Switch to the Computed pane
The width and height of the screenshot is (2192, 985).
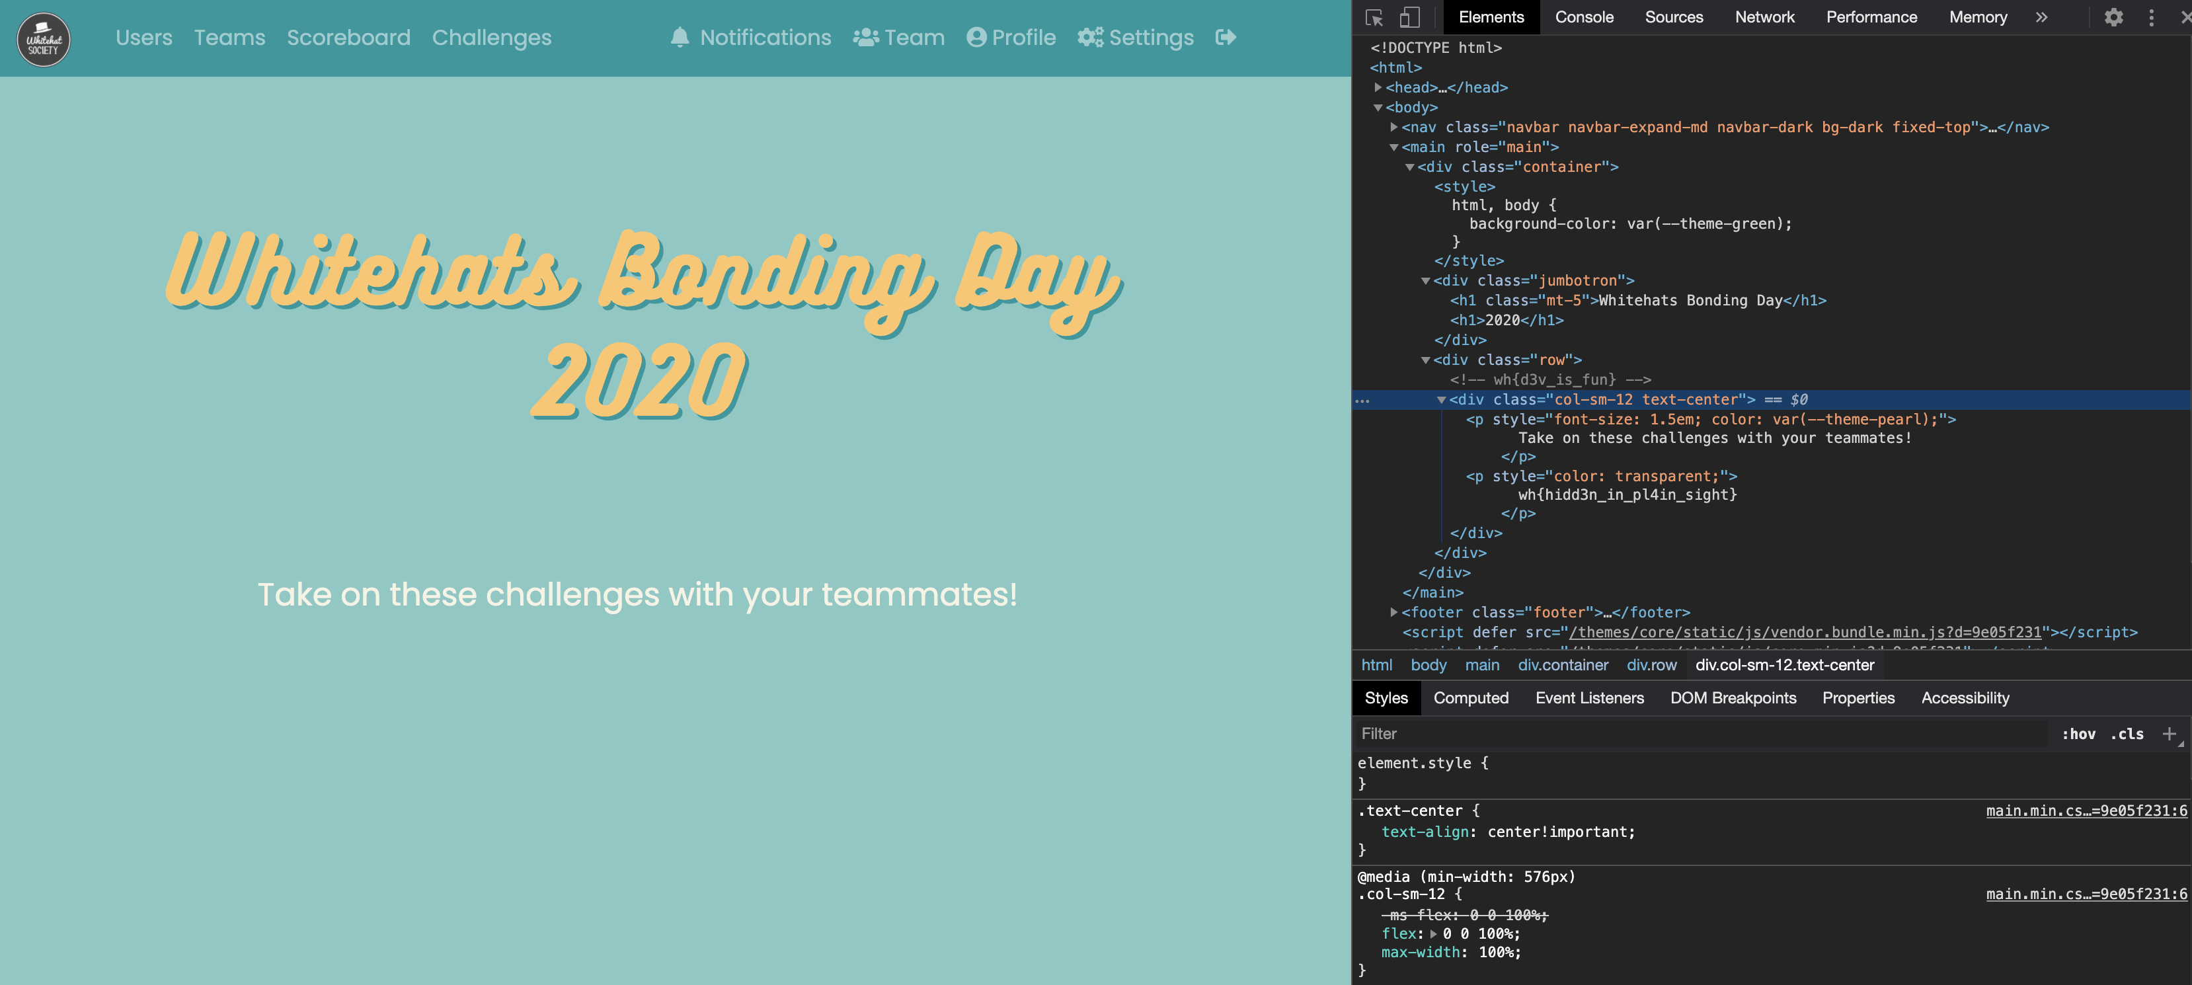tap(1470, 698)
